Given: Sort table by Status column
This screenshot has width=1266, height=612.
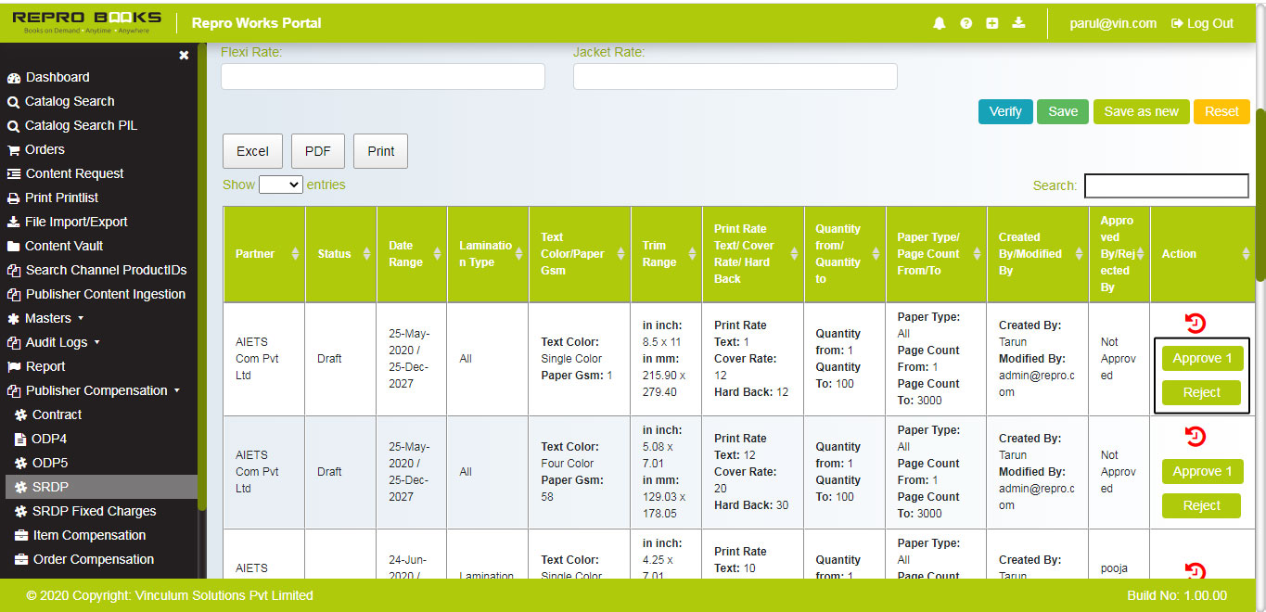Looking at the screenshot, I should tap(366, 254).
